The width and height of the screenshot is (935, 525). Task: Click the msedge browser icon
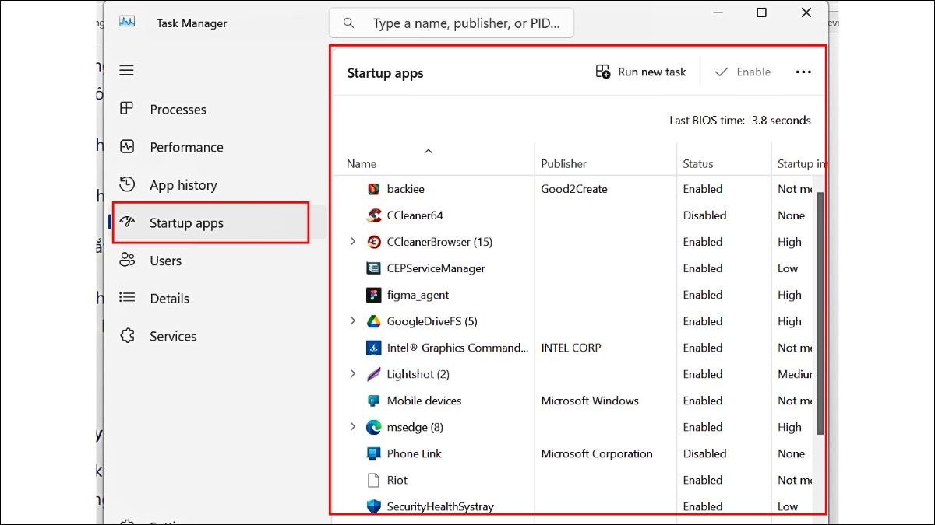373,426
